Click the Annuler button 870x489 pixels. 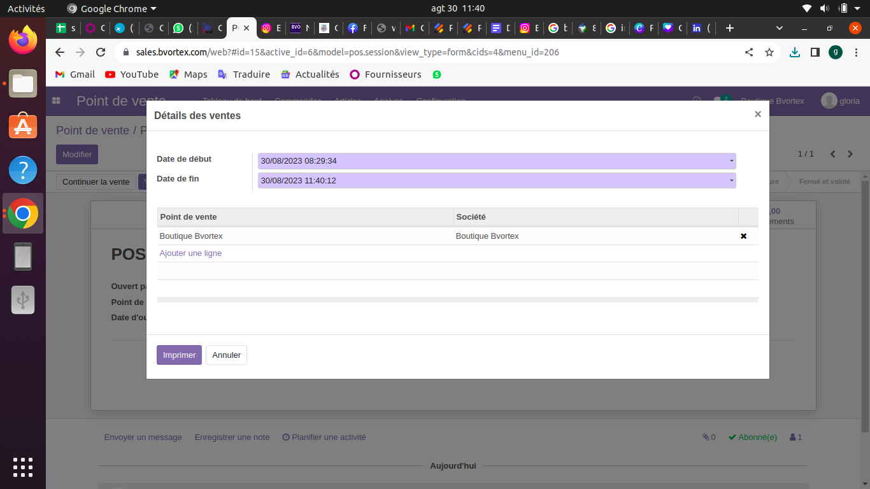coord(226,355)
